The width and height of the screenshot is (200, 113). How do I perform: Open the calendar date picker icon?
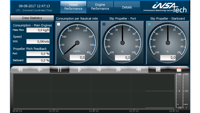(179, 69)
